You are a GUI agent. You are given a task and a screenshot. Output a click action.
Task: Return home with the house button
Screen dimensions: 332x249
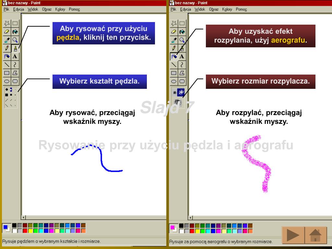coord(315,235)
